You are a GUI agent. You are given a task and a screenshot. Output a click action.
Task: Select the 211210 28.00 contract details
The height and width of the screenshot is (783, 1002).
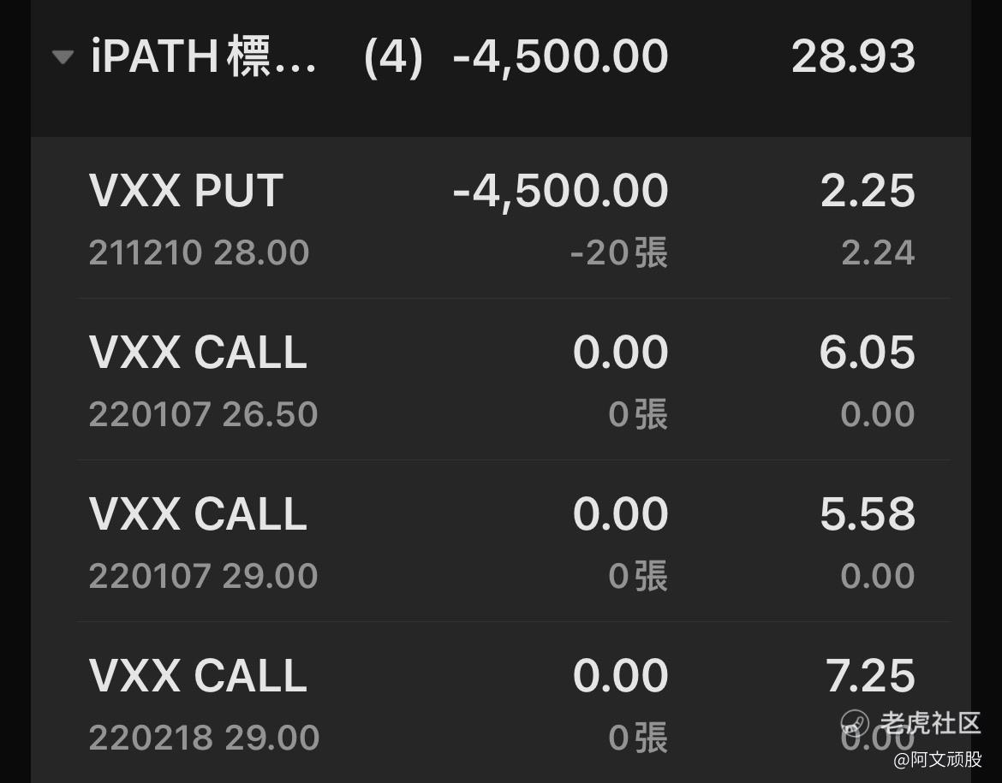click(199, 252)
